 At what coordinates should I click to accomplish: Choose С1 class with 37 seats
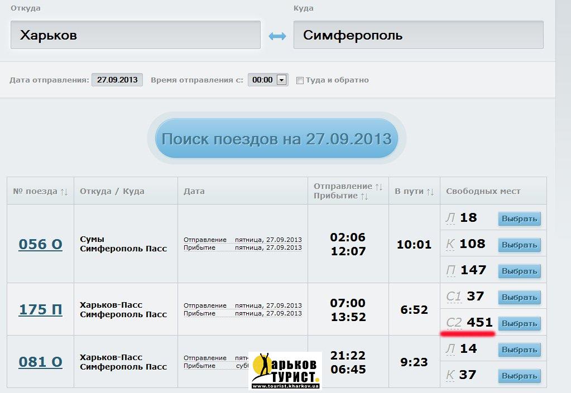(519, 297)
